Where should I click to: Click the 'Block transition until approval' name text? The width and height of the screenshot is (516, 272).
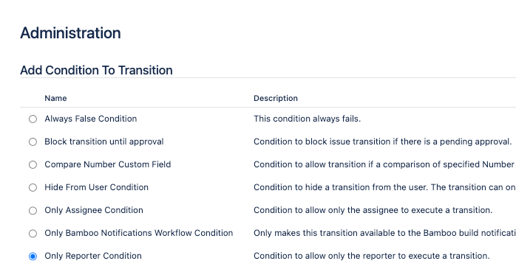(104, 142)
